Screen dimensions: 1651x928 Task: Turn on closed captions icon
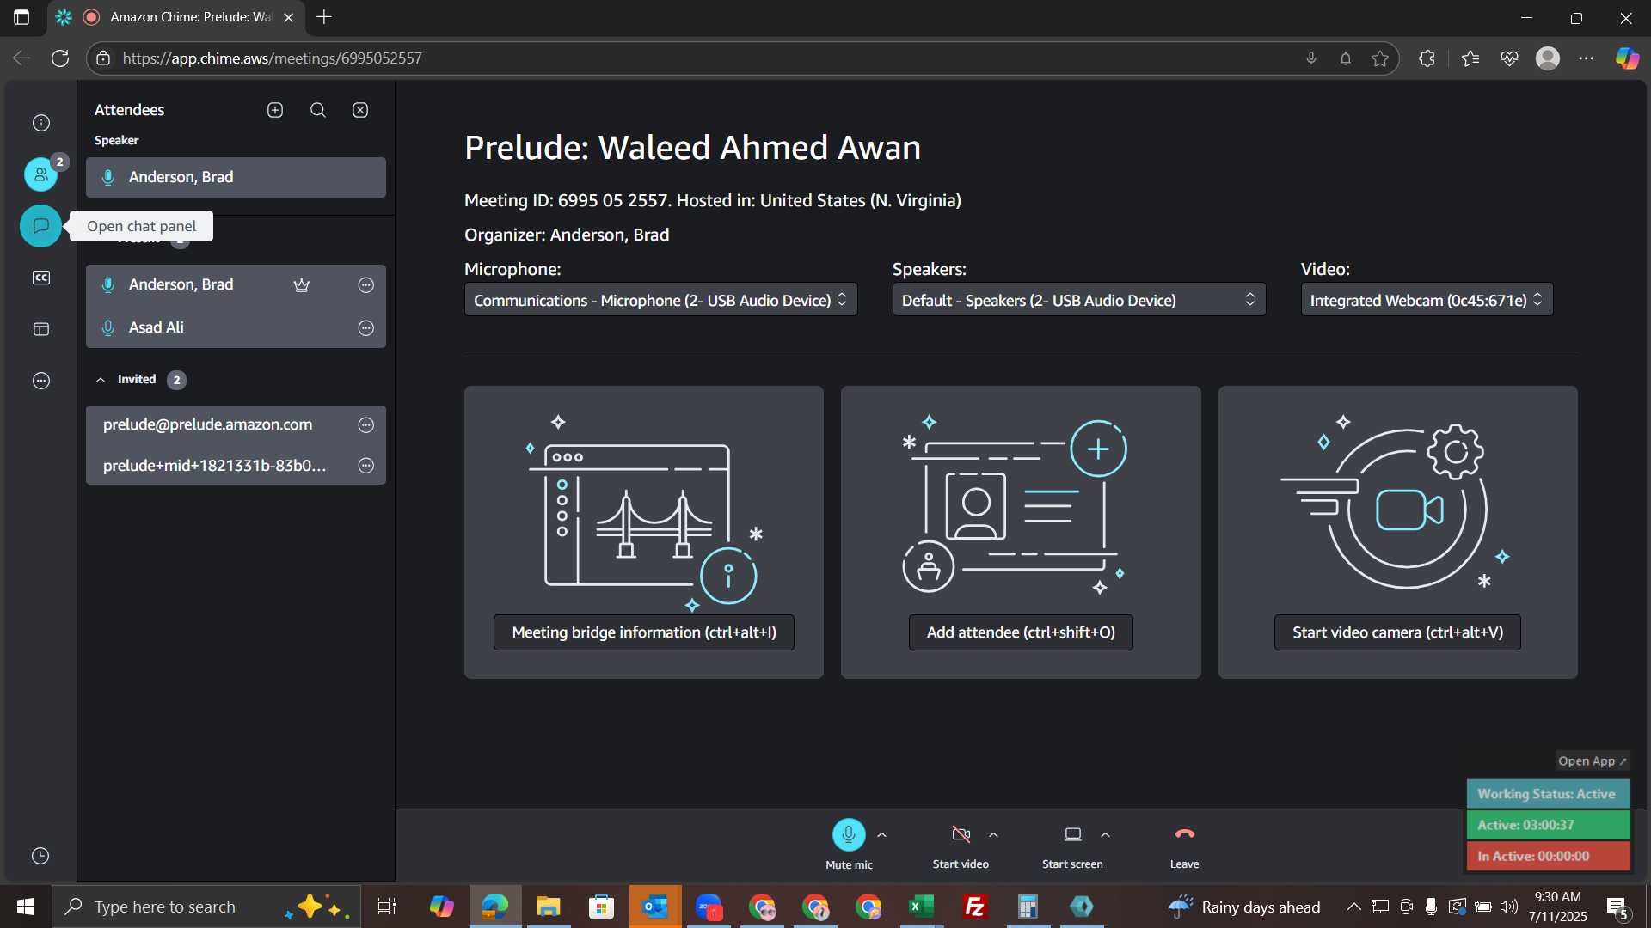(41, 278)
